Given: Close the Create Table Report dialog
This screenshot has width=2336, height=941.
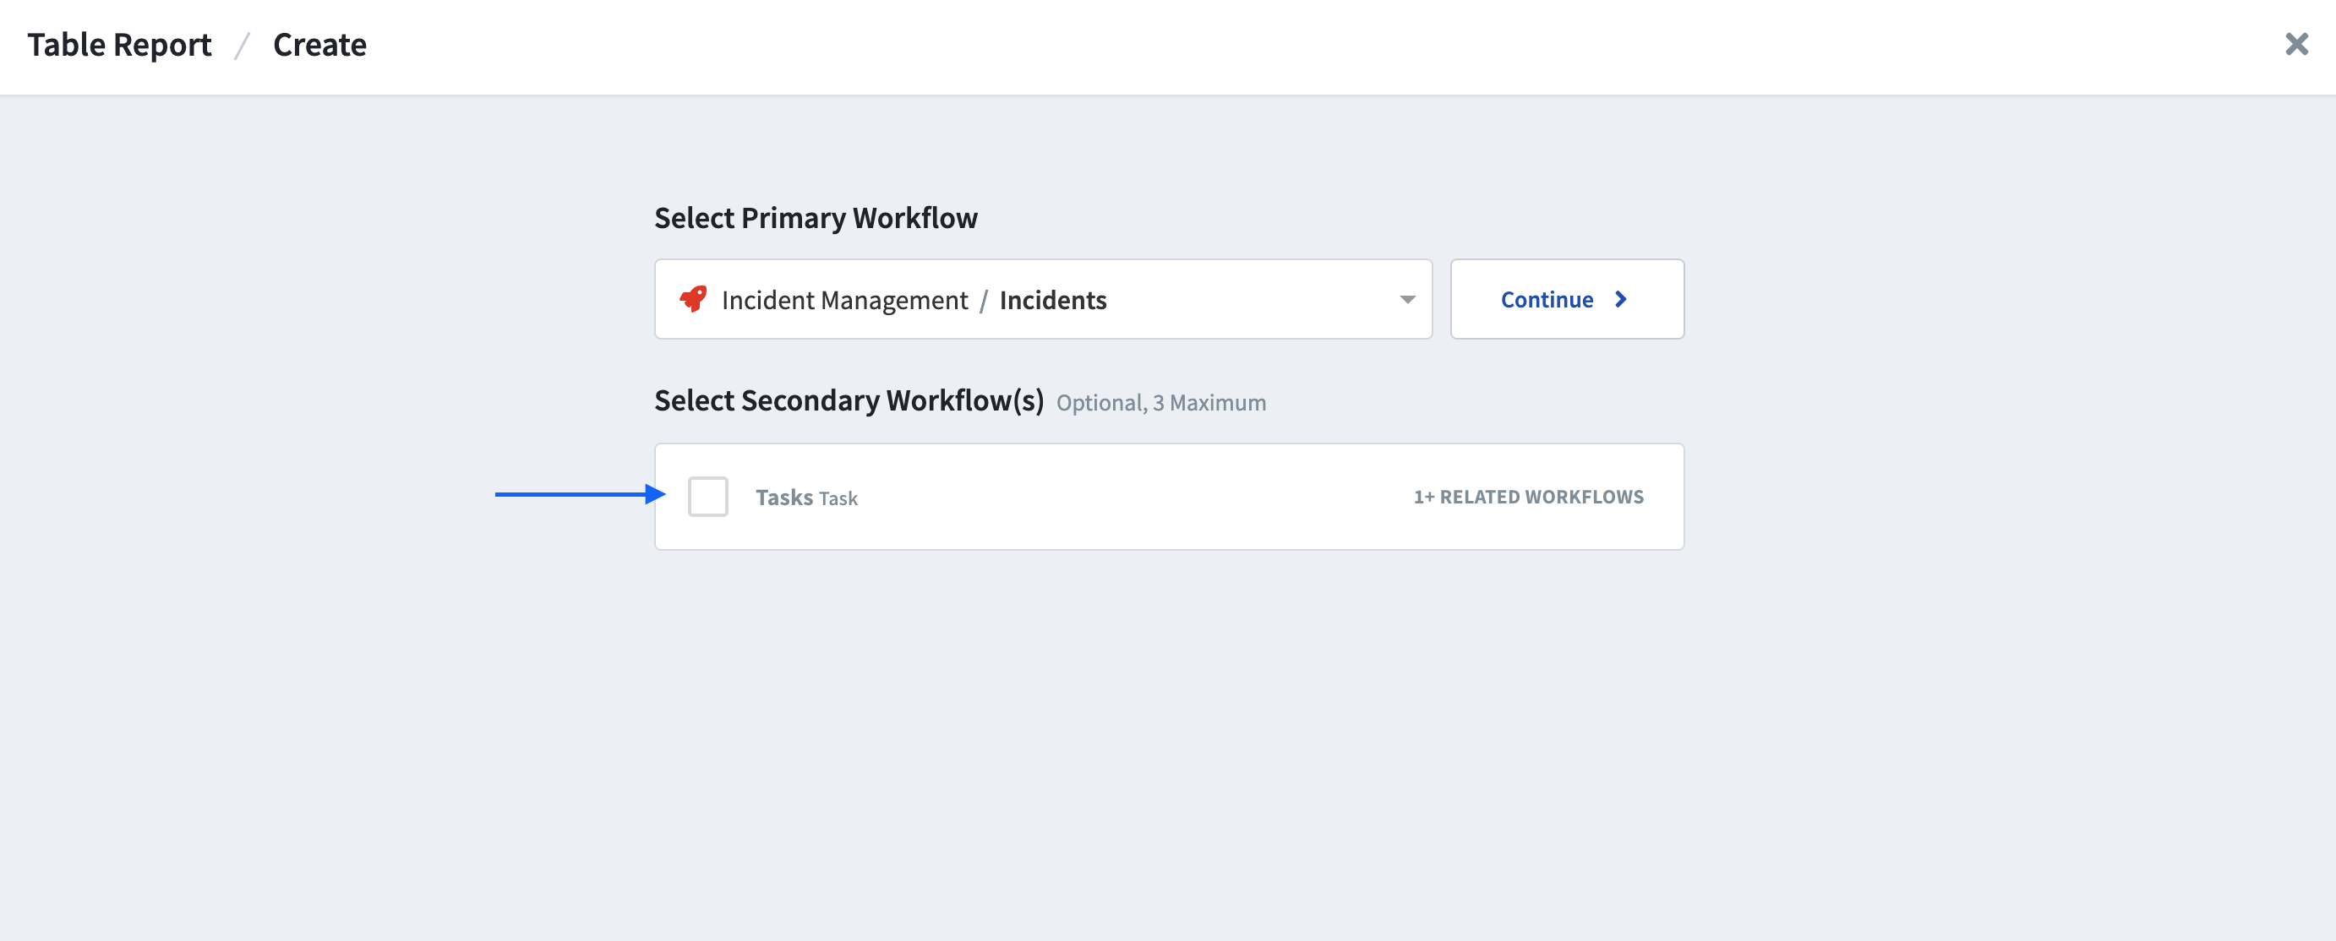Looking at the screenshot, I should pos(2296,44).
